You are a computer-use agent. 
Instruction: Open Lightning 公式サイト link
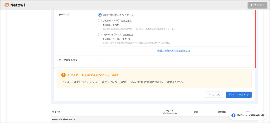point(128,34)
